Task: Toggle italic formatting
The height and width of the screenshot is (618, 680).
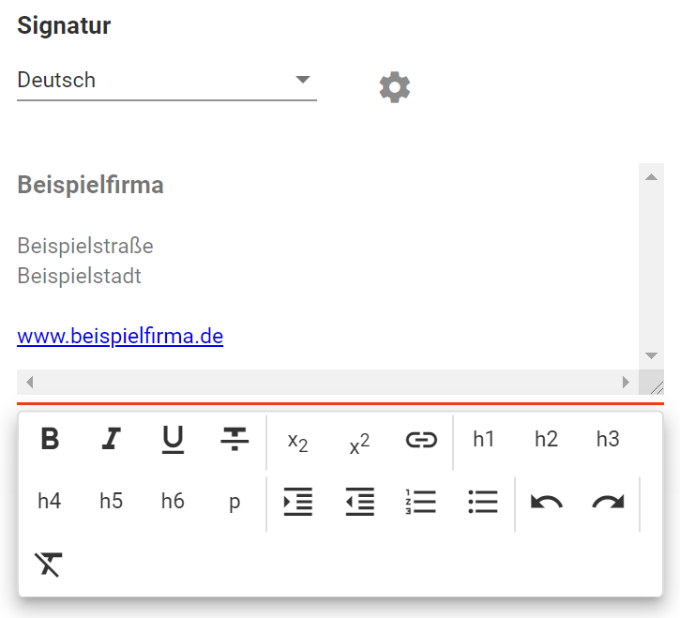Action: pos(112,439)
